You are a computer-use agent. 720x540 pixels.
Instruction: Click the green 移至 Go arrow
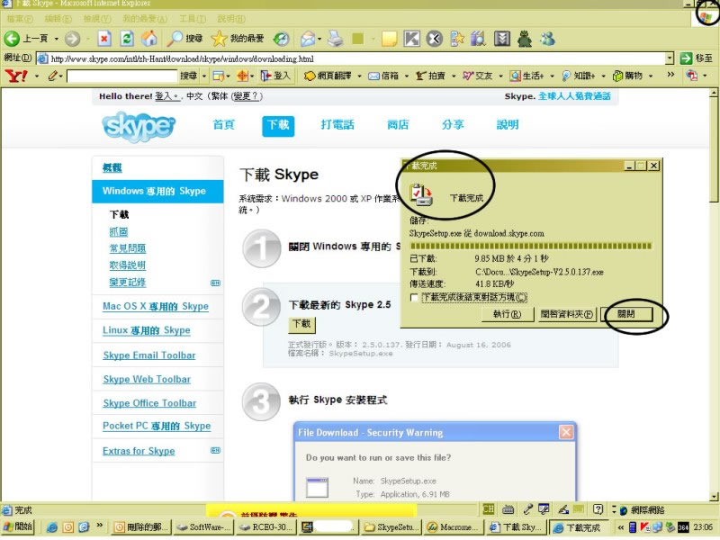(x=686, y=58)
